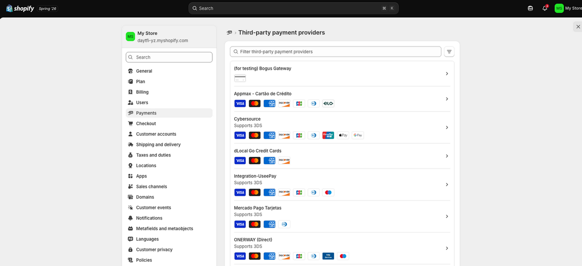Screen dimensions: 582x266
Task: Close the settings panel with X
Action: pos(578,27)
